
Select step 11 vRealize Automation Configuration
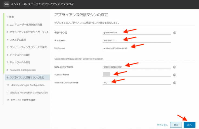click(27, 93)
